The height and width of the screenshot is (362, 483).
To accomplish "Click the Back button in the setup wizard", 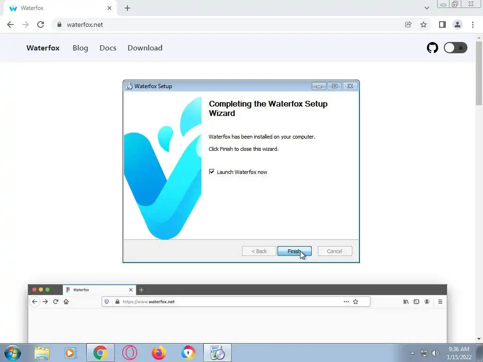I will point(259,251).
